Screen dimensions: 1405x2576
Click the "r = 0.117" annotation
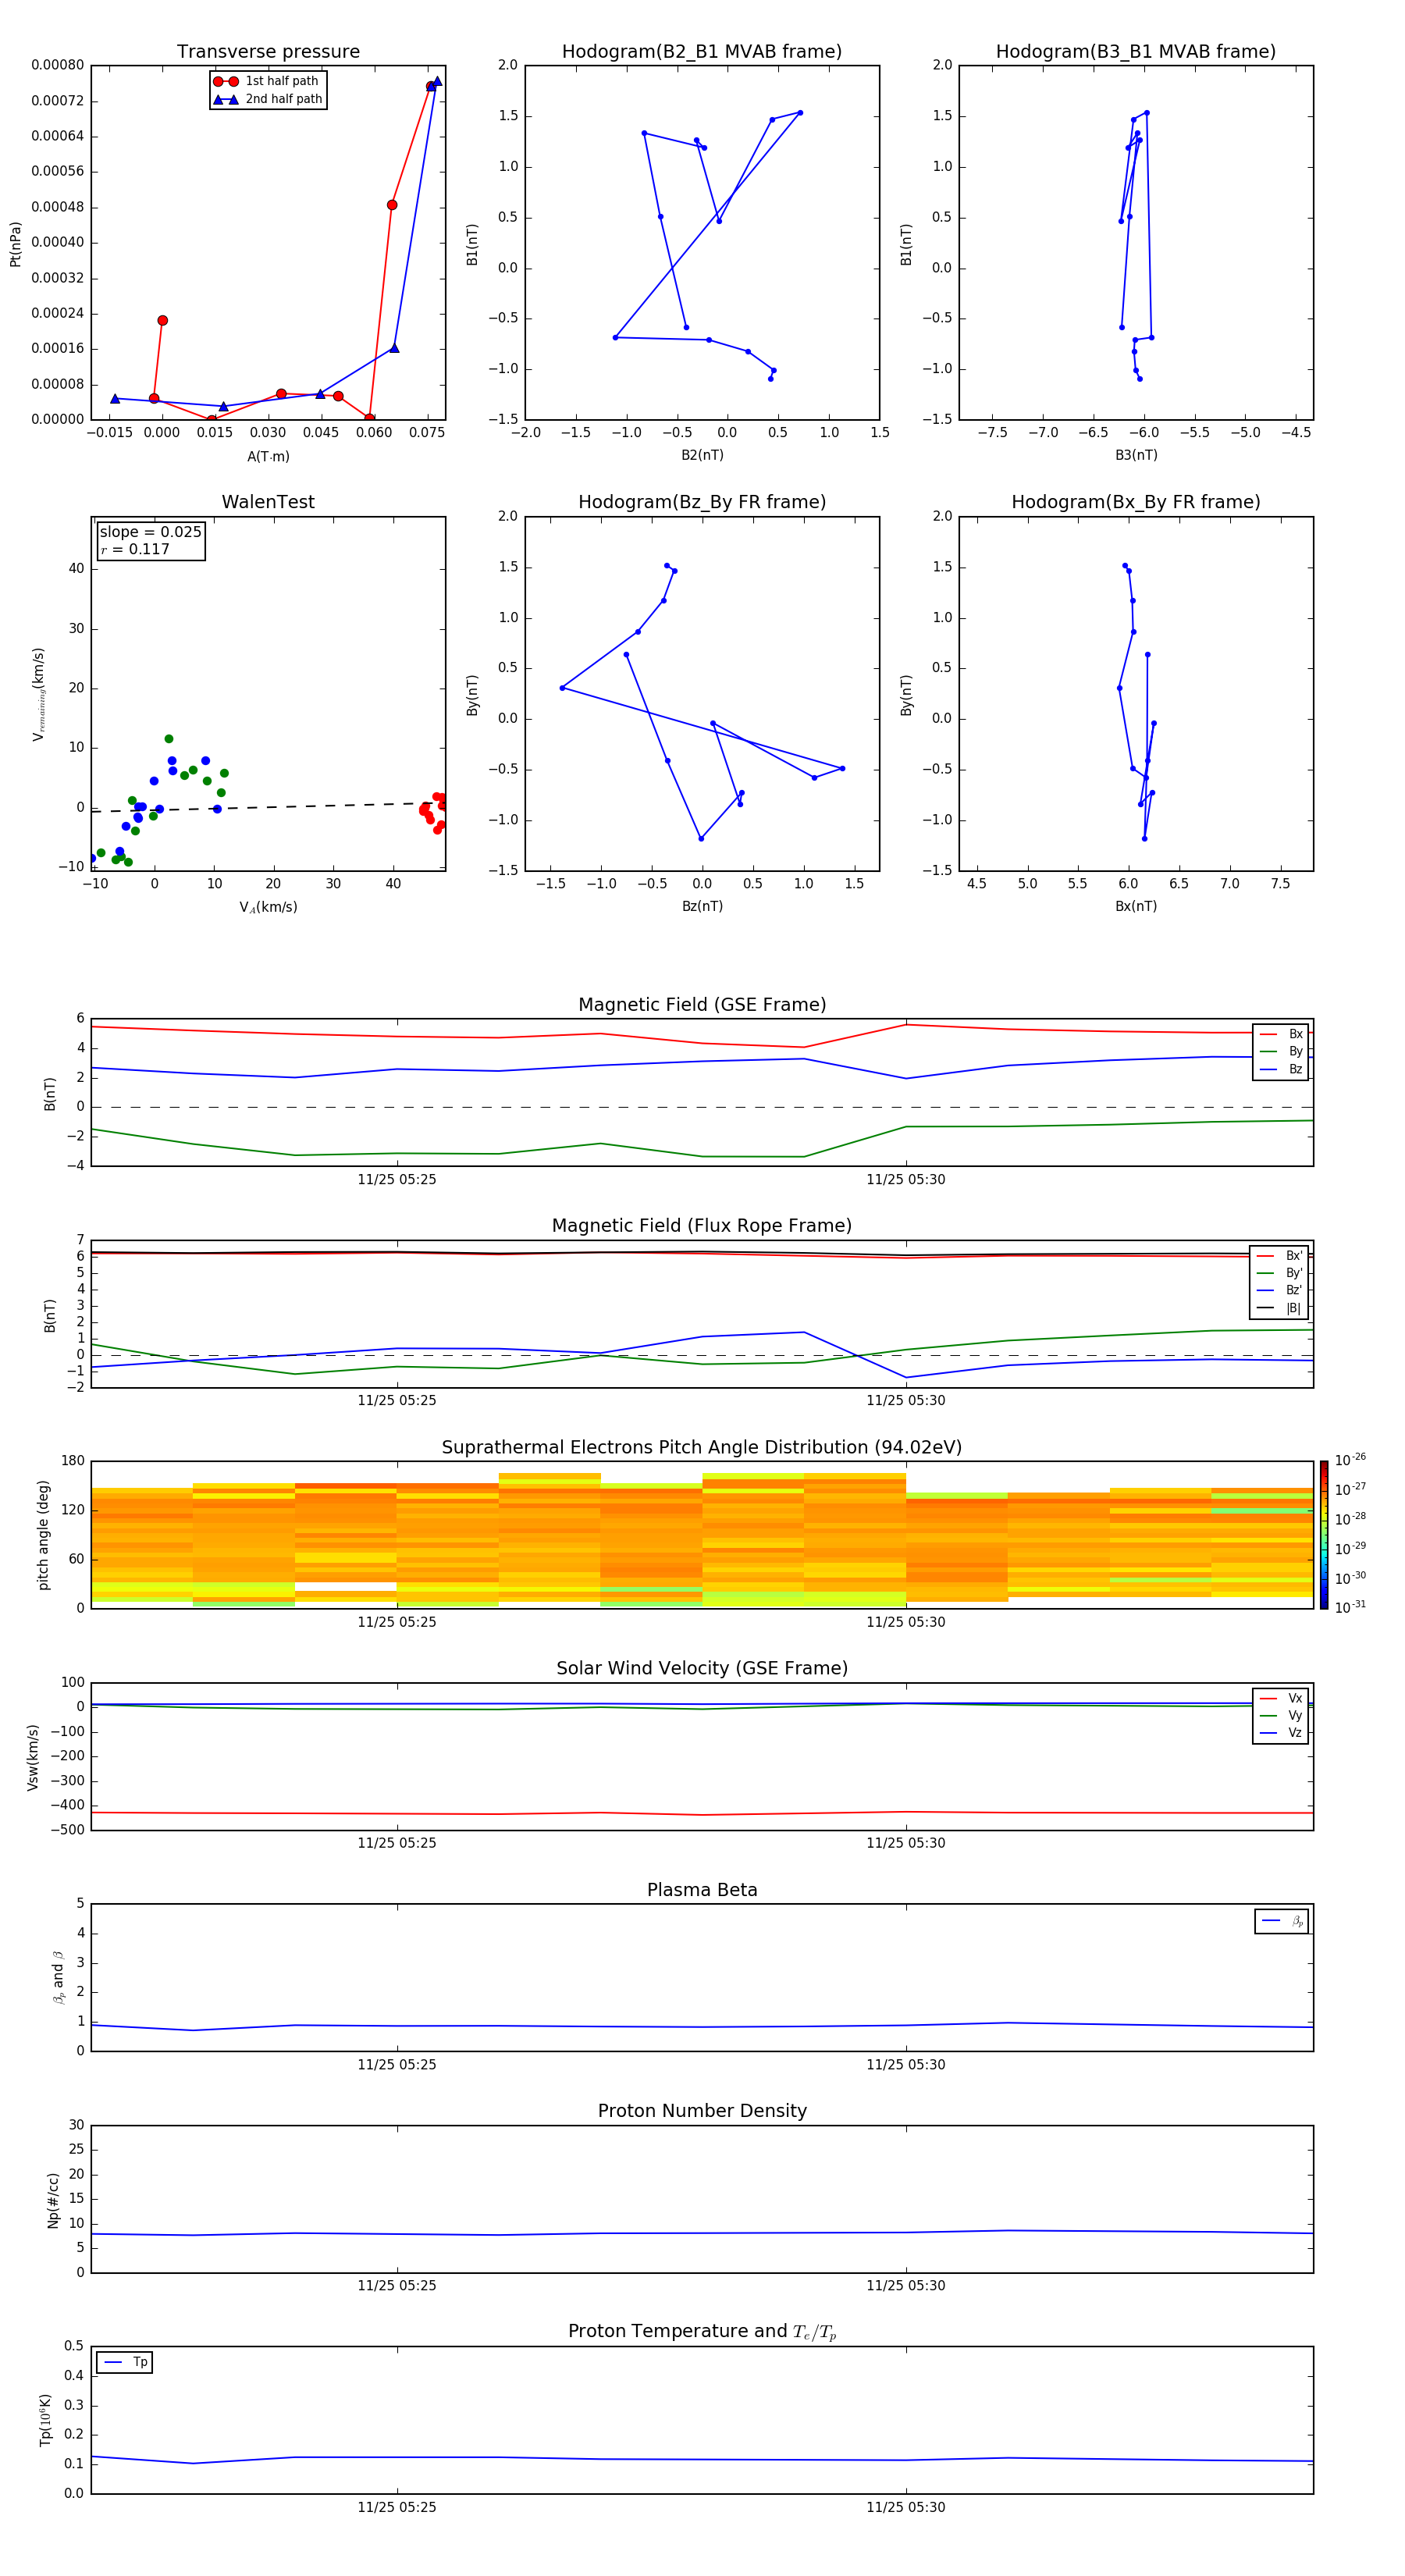pyautogui.click(x=135, y=549)
